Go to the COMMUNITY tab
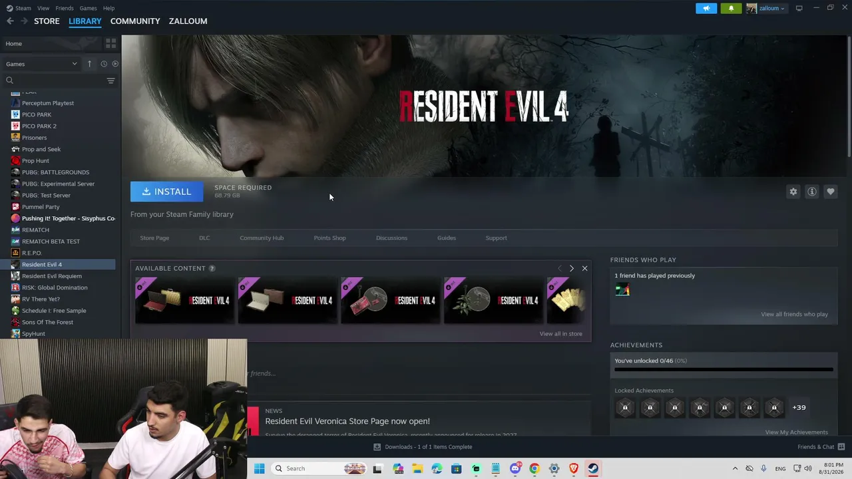 click(x=135, y=21)
